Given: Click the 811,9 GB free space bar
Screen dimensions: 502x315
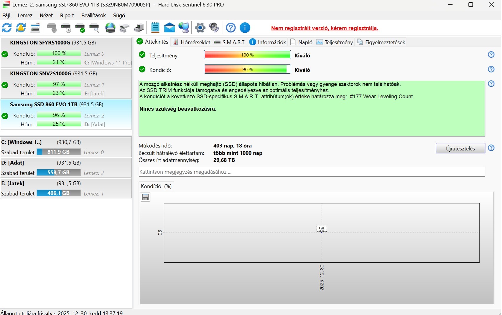Looking at the screenshot, I should [x=59, y=152].
